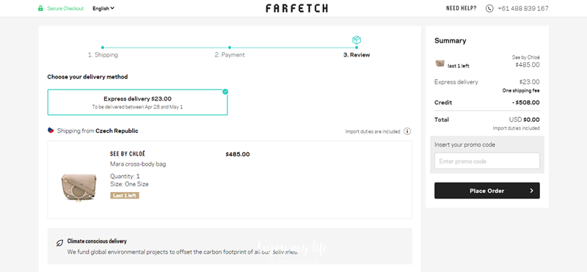Click the phone icon beside the number
The width and height of the screenshot is (587, 272).
coord(489,8)
